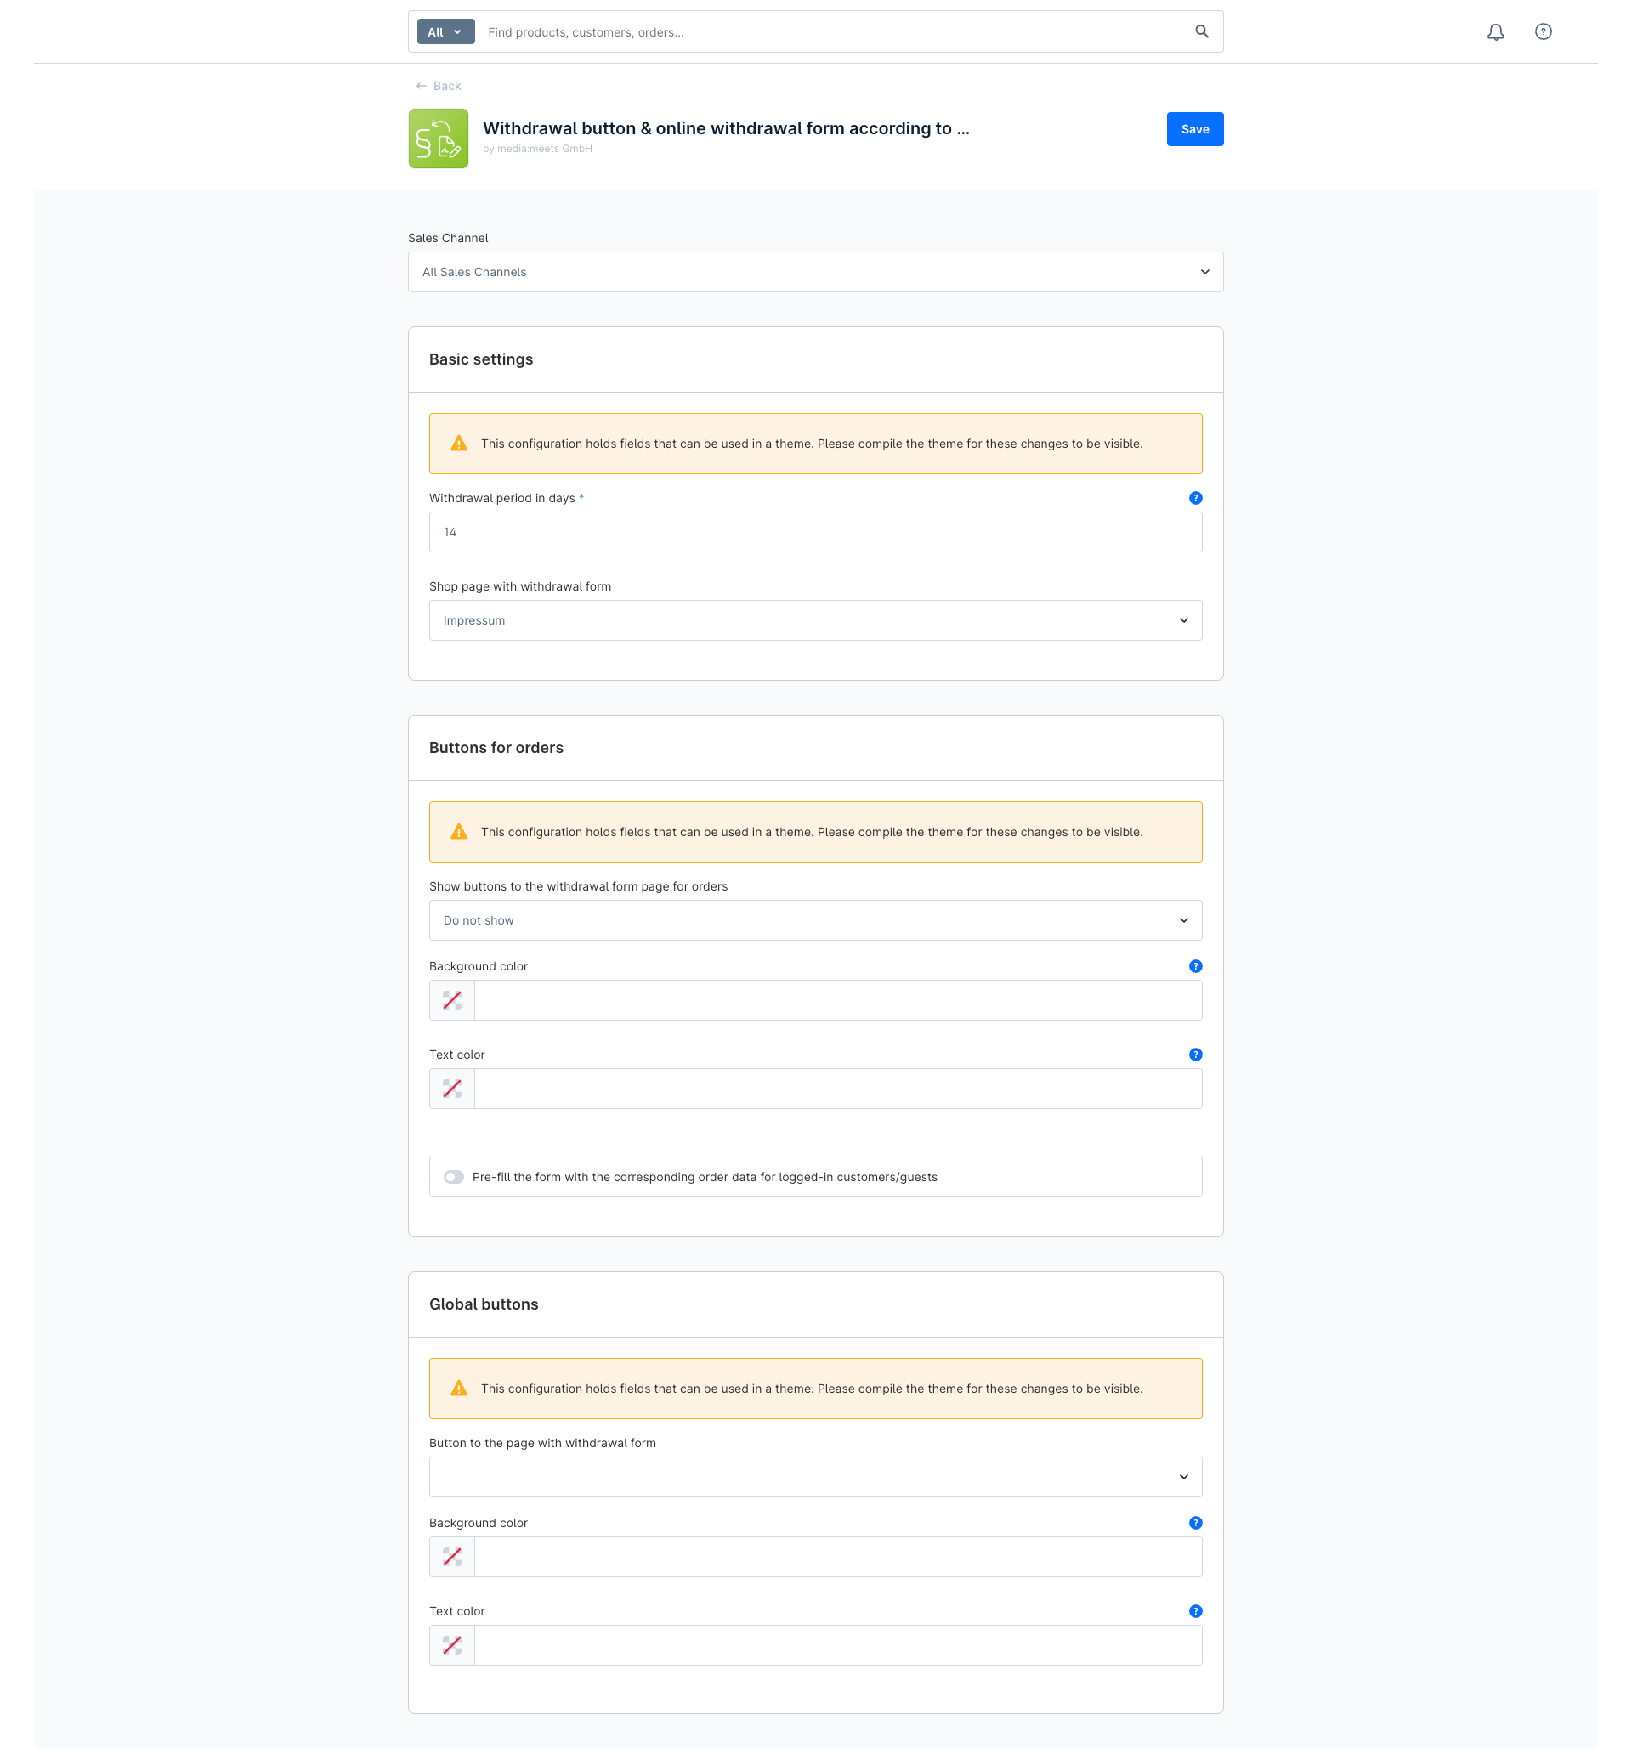
Task: Open Buttons for orders Background color swatch
Action: click(x=452, y=1000)
